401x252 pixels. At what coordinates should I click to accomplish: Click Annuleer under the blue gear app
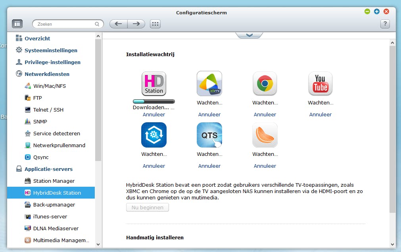(x=154, y=166)
